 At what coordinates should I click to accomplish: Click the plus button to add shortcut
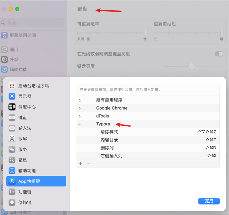80,164
